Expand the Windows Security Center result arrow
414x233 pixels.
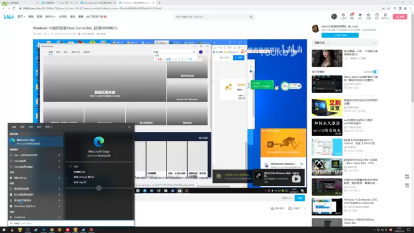[59, 206]
